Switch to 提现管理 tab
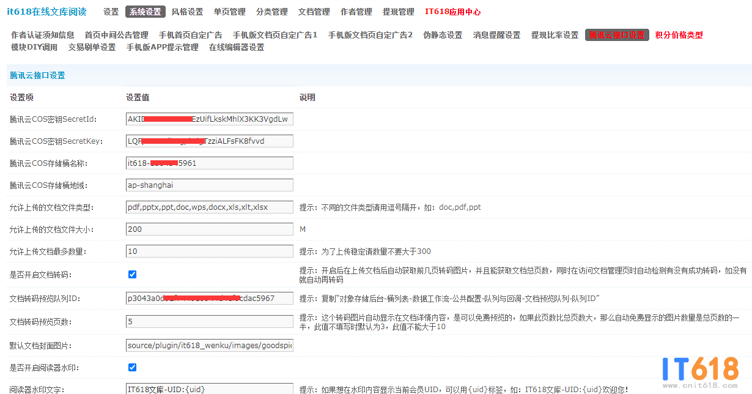Screen dimensions: 752x394 [399, 12]
